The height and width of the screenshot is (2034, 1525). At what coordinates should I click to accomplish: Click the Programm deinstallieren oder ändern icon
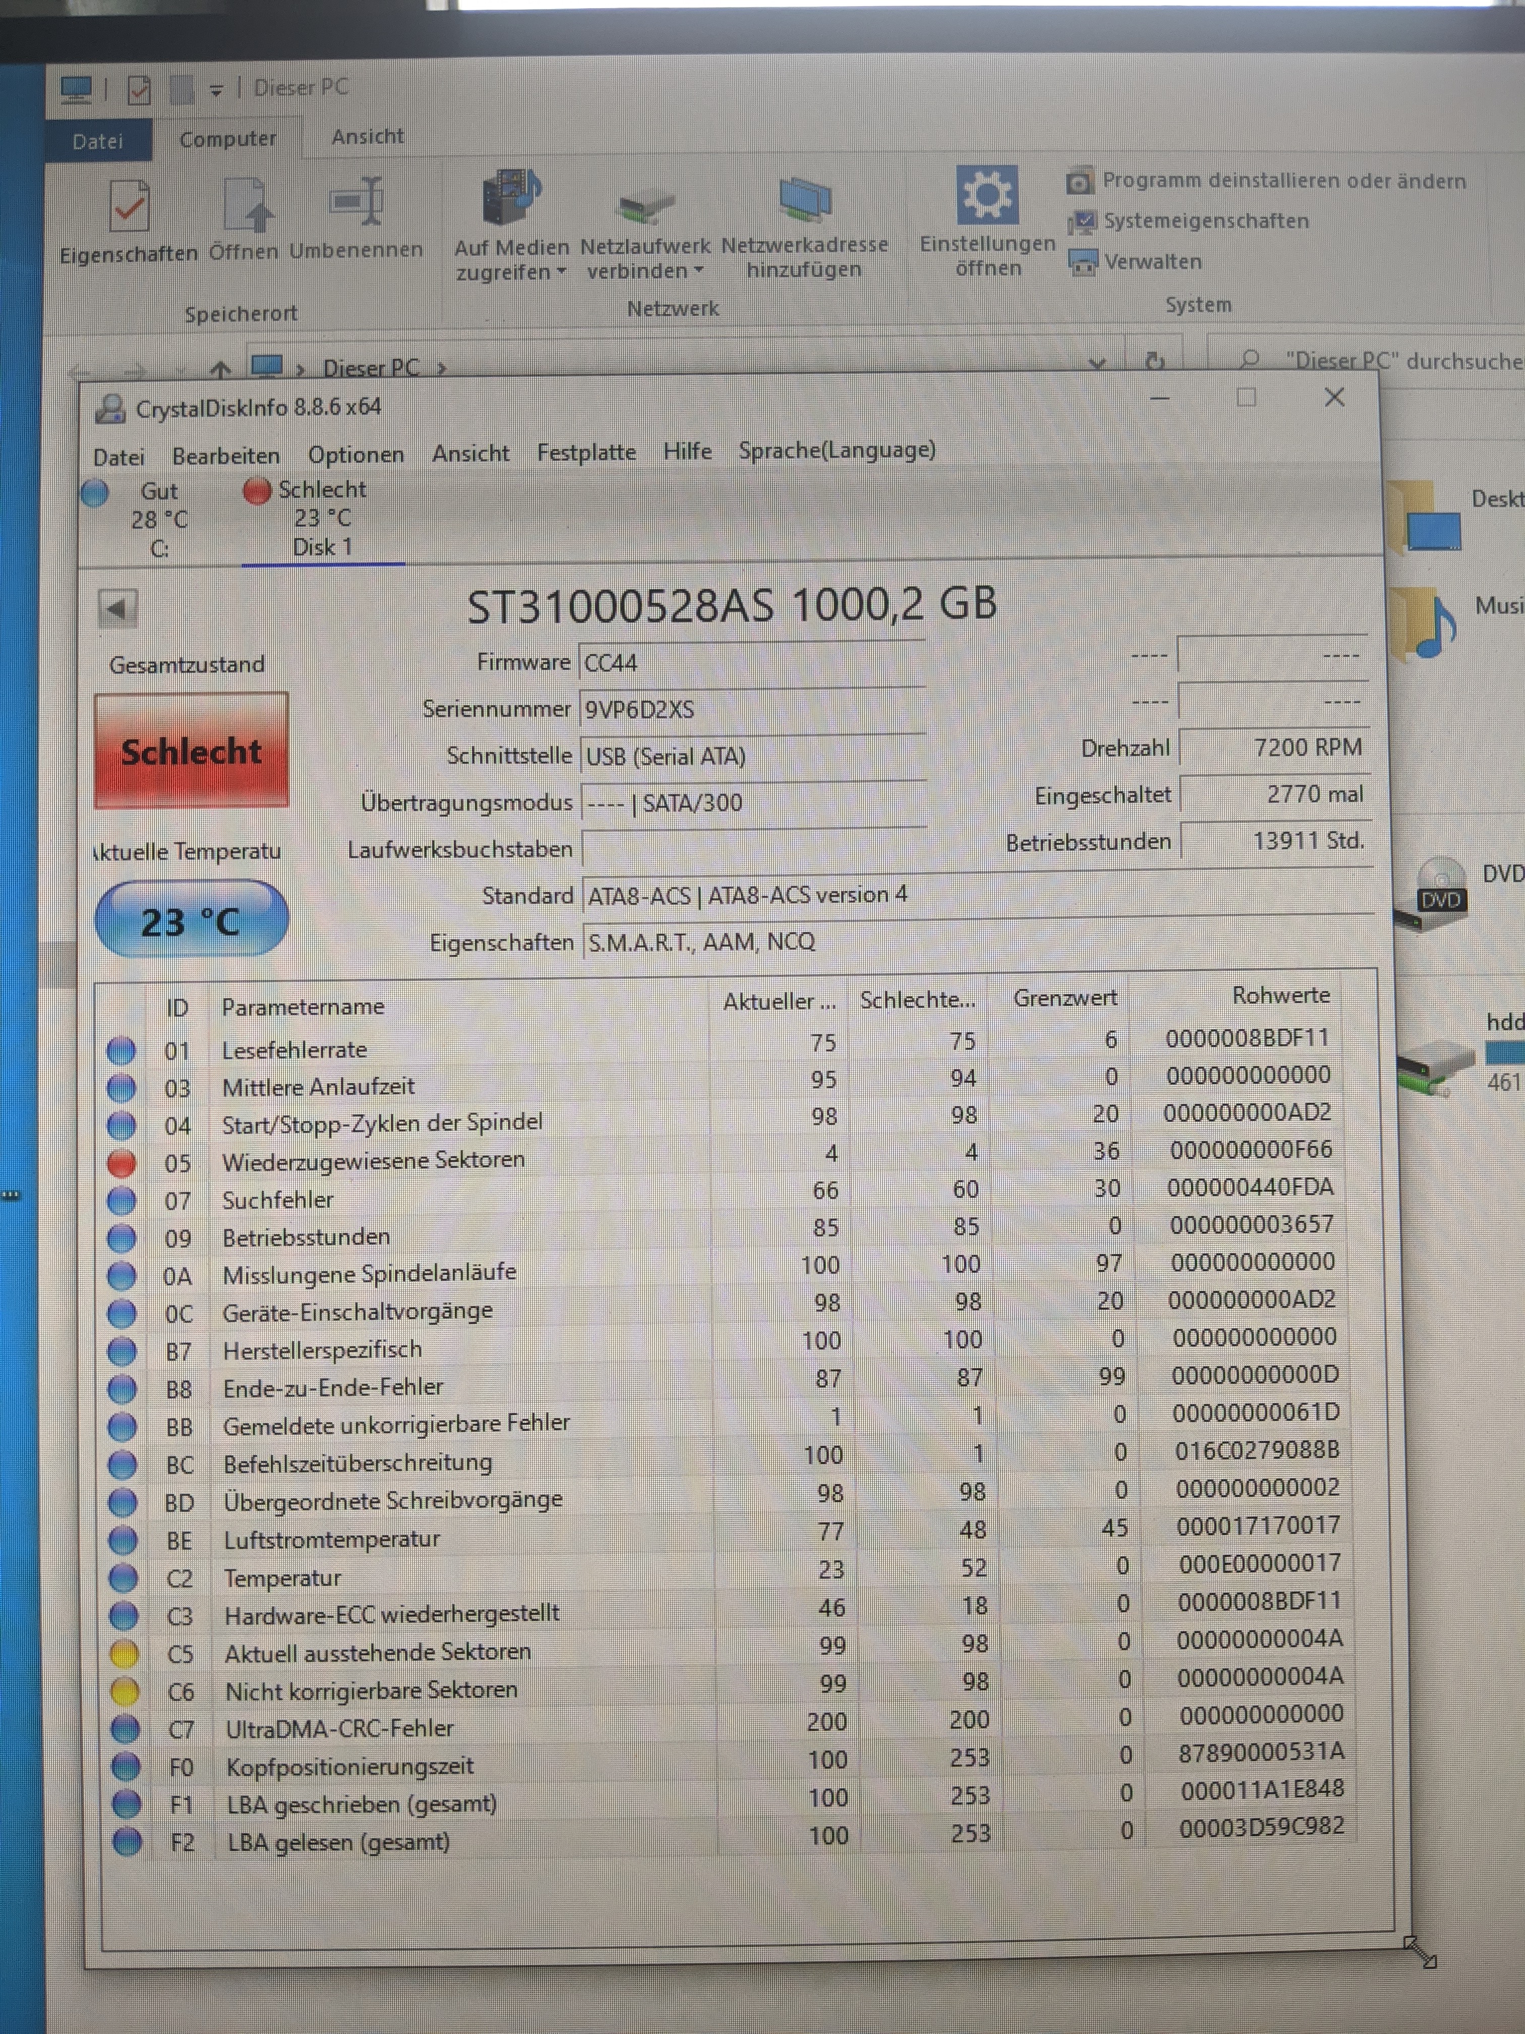1079,181
